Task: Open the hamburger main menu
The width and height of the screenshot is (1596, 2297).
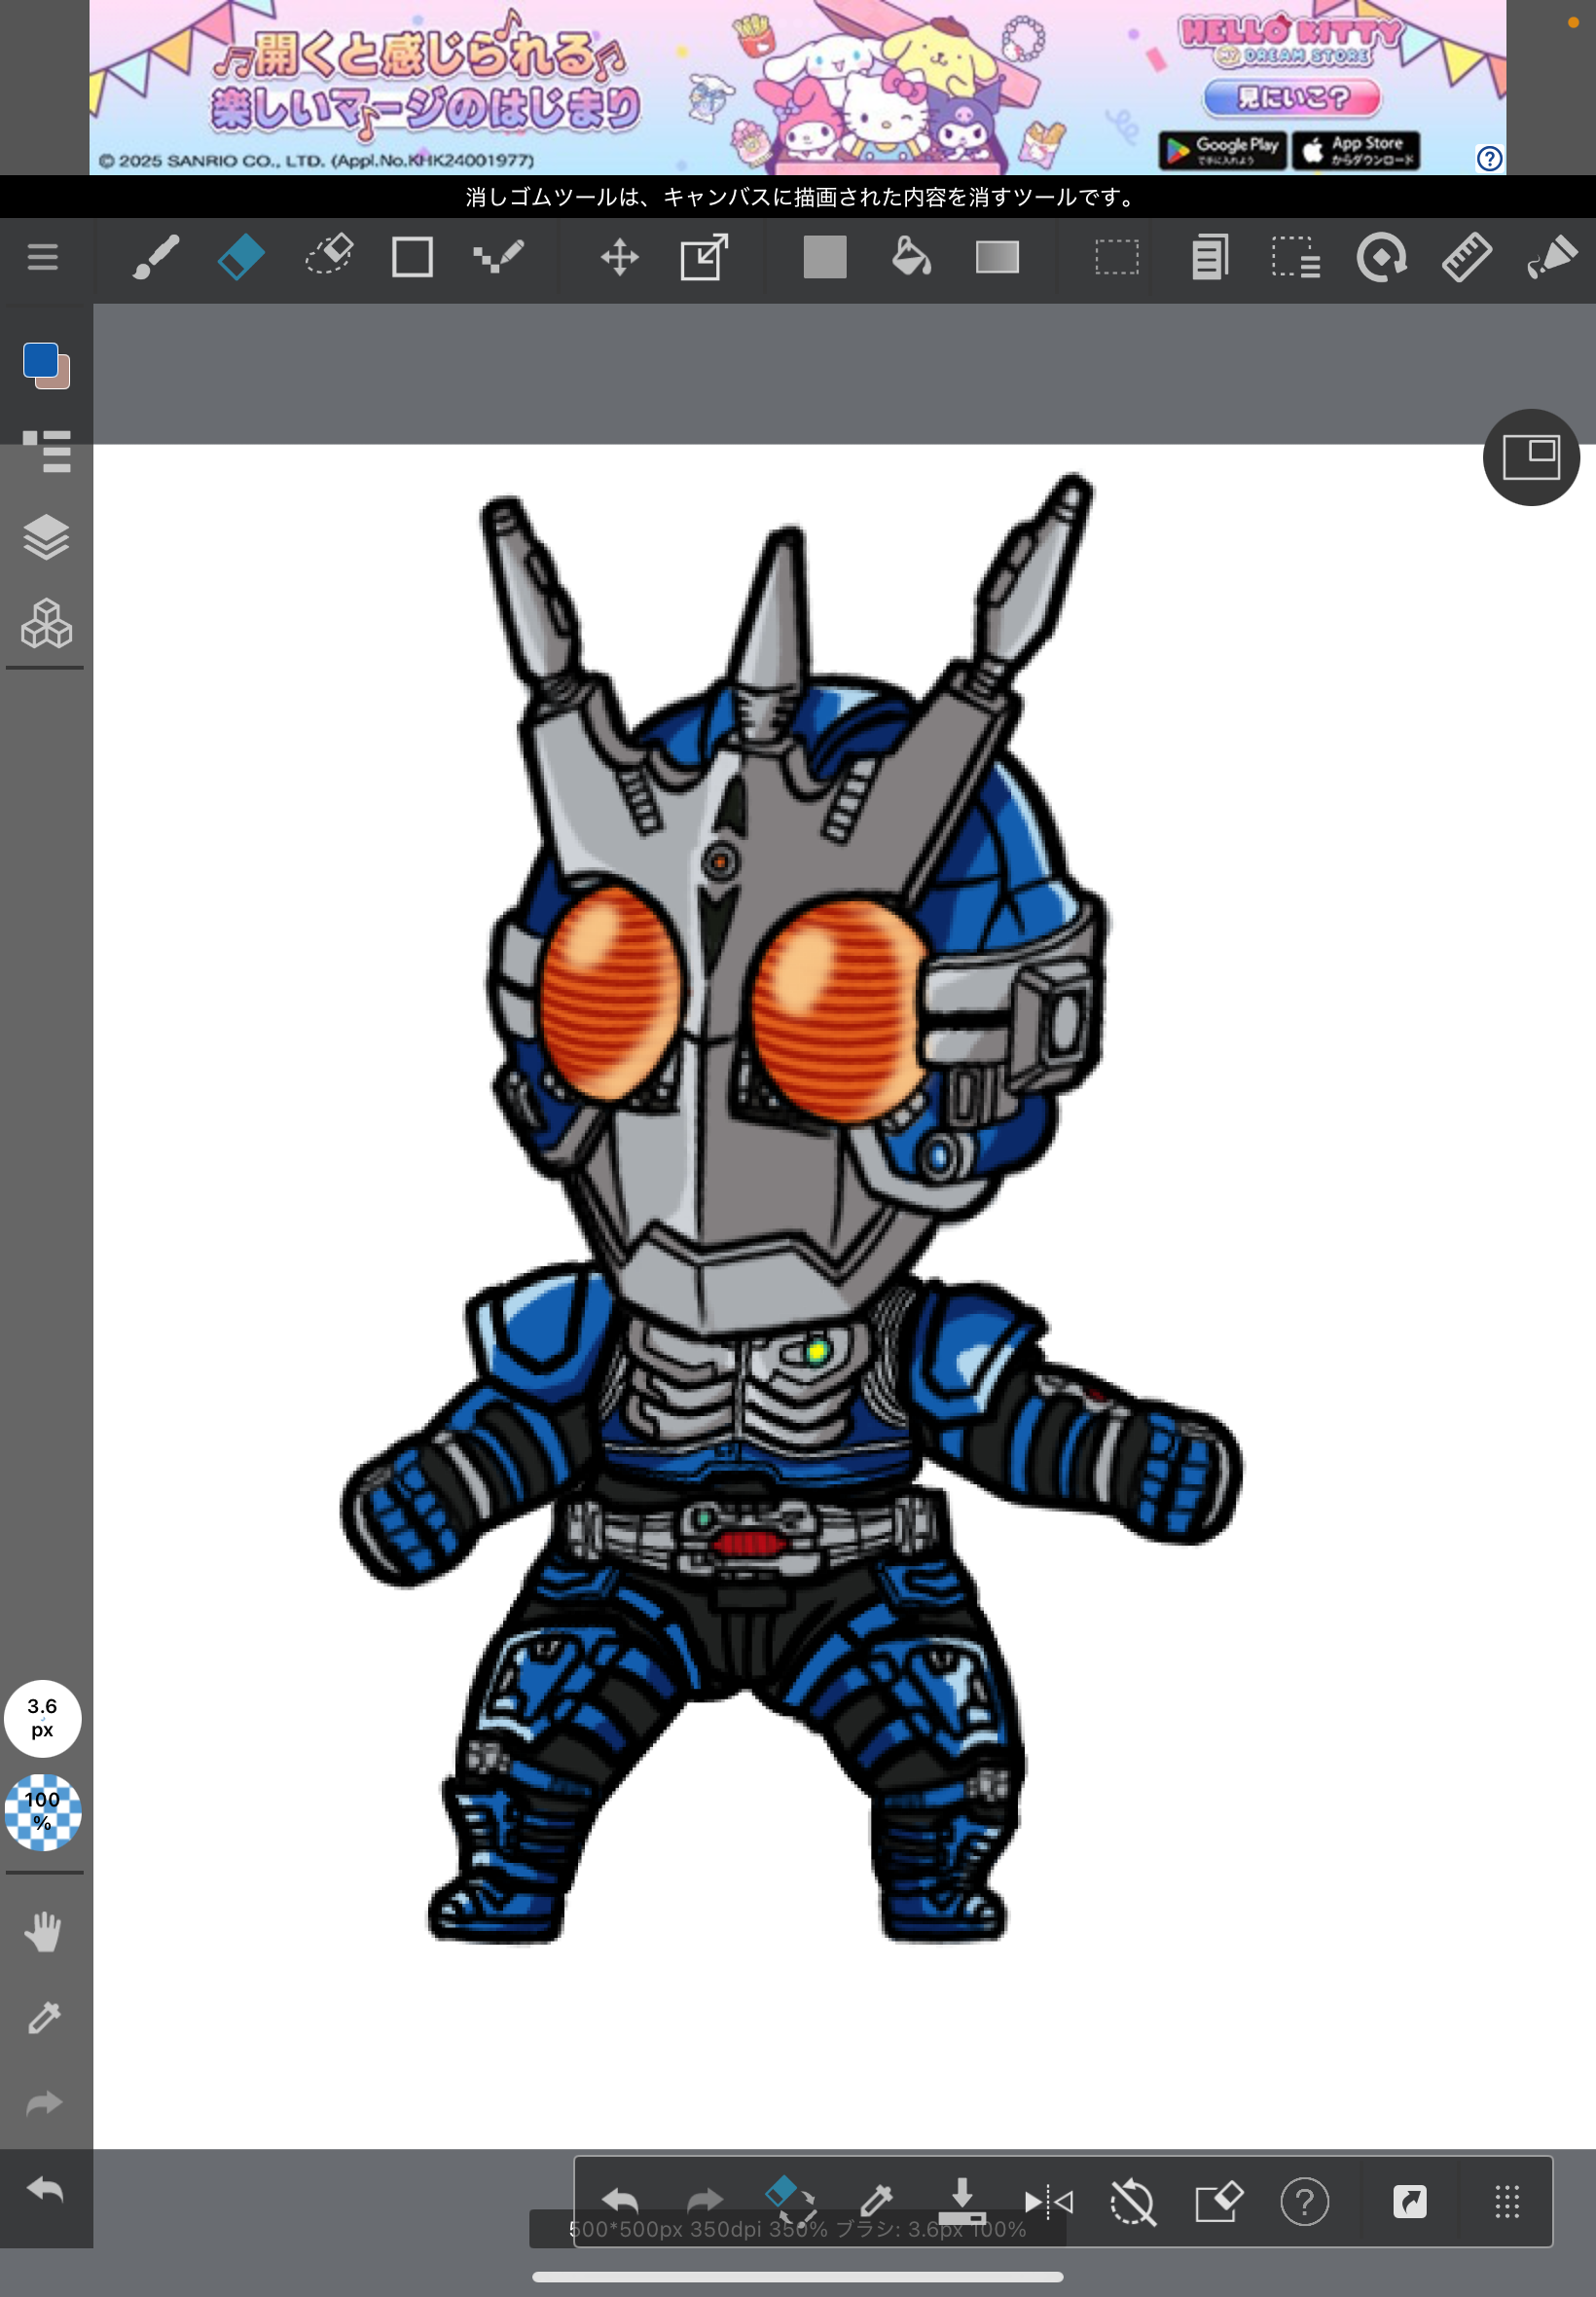Action: click(x=42, y=258)
